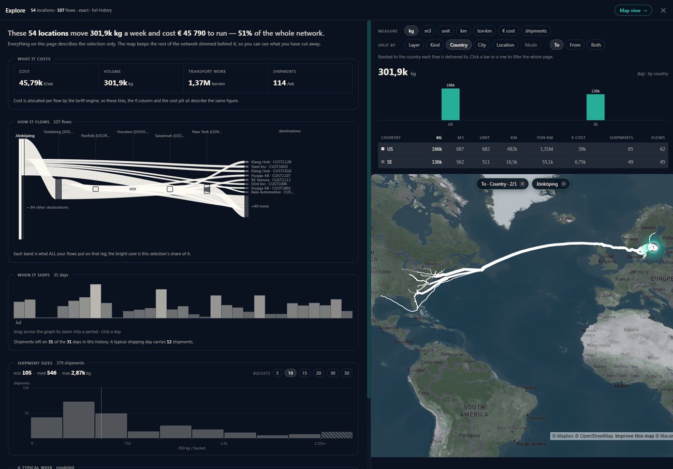This screenshot has width=673, height=469.
Task: Set histogram buckets to 15
Action: pyautogui.click(x=304, y=373)
